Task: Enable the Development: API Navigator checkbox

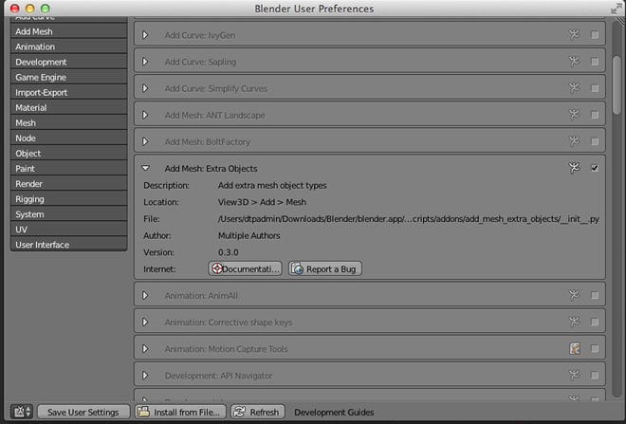Action: click(595, 375)
